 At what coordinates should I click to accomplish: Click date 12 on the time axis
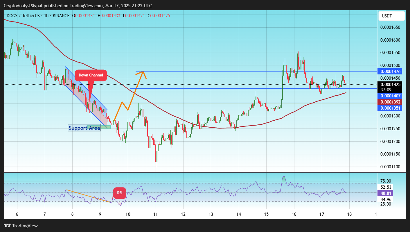click(183, 214)
